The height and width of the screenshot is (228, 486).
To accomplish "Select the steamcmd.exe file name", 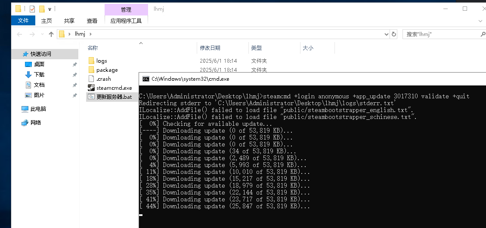I will click(114, 88).
